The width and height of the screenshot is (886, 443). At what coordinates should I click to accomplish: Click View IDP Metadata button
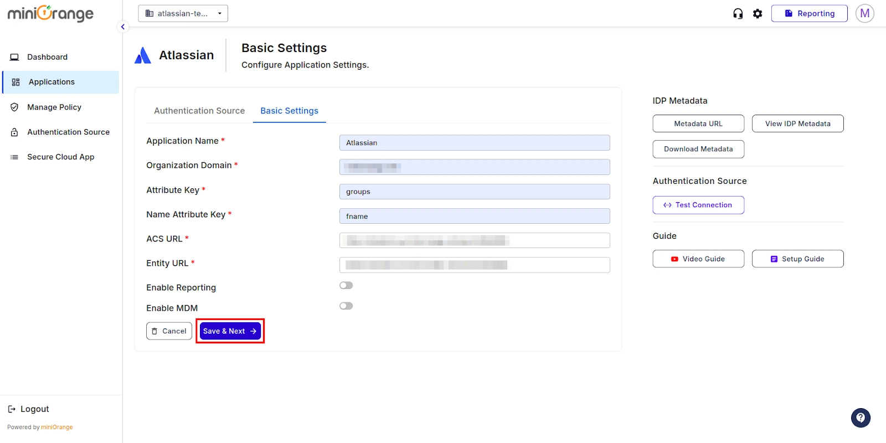coord(797,123)
